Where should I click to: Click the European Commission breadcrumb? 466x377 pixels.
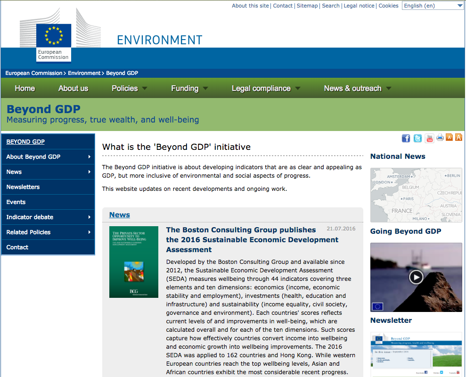pyautogui.click(x=34, y=73)
